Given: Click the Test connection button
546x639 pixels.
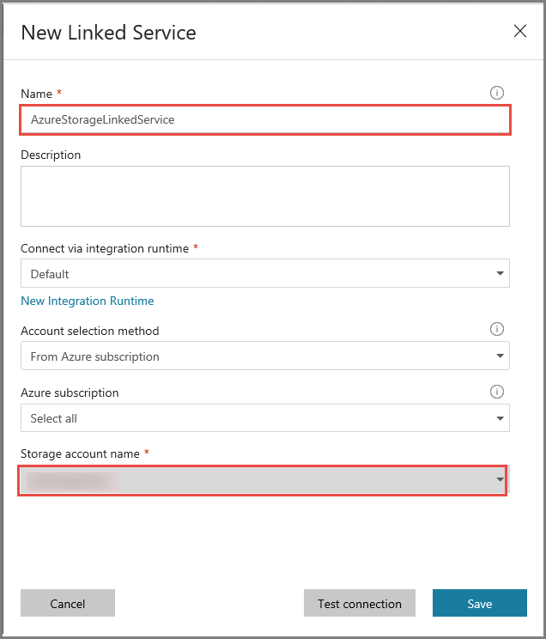Looking at the screenshot, I should click(x=359, y=604).
